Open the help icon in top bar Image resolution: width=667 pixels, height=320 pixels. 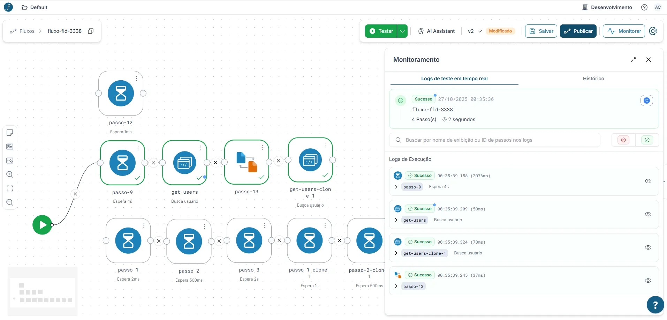pos(644,7)
